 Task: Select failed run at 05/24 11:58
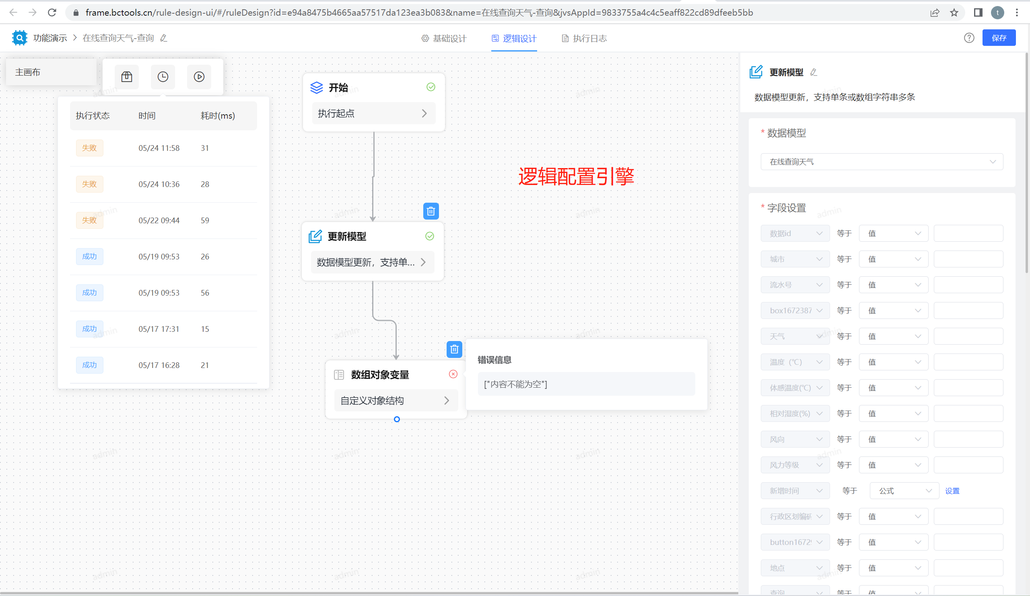point(163,148)
